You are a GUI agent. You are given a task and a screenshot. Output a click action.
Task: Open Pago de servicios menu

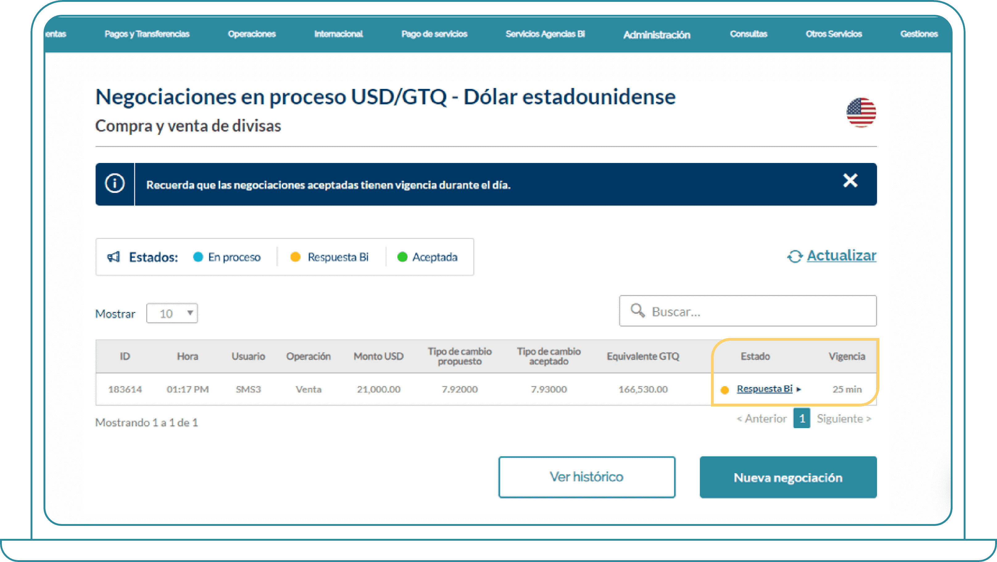tap(434, 34)
